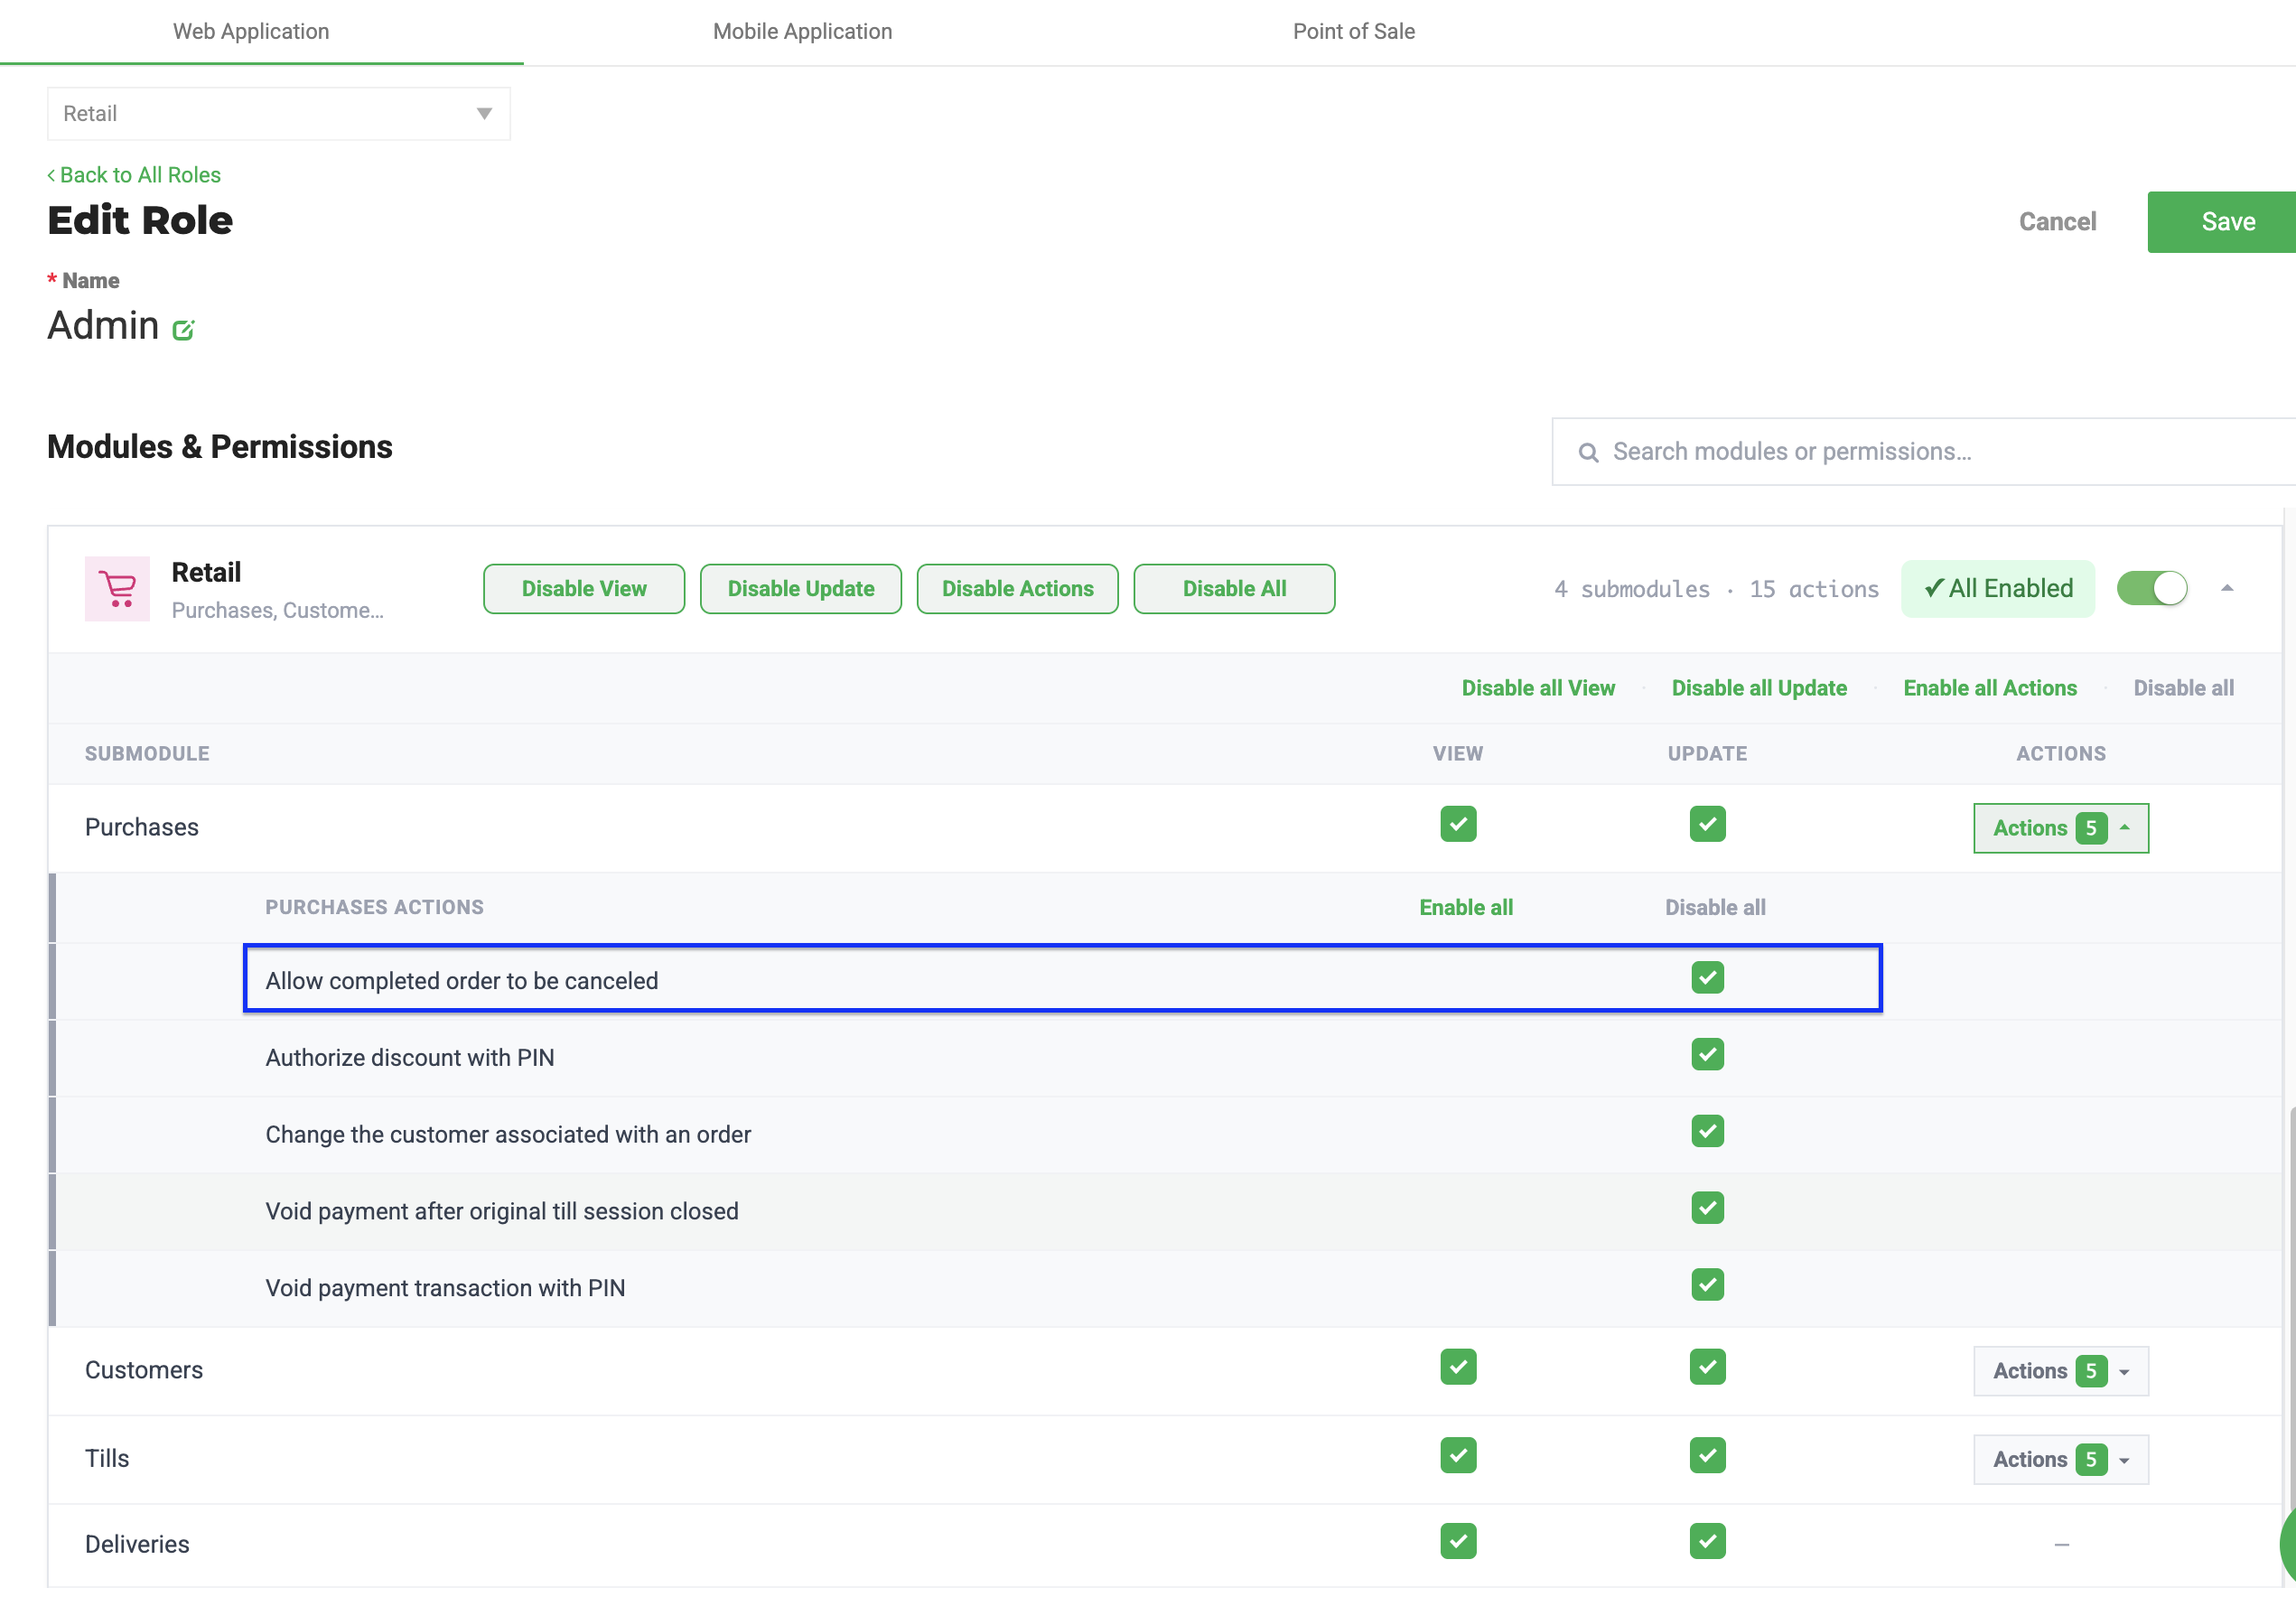Click Enable all in Purchases Actions
This screenshot has width=2296, height=1597.
click(x=1465, y=908)
